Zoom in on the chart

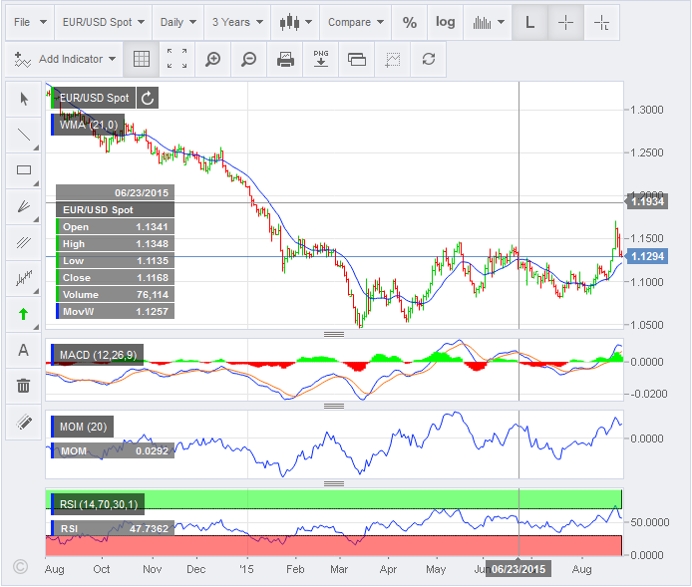pos(212,59)
